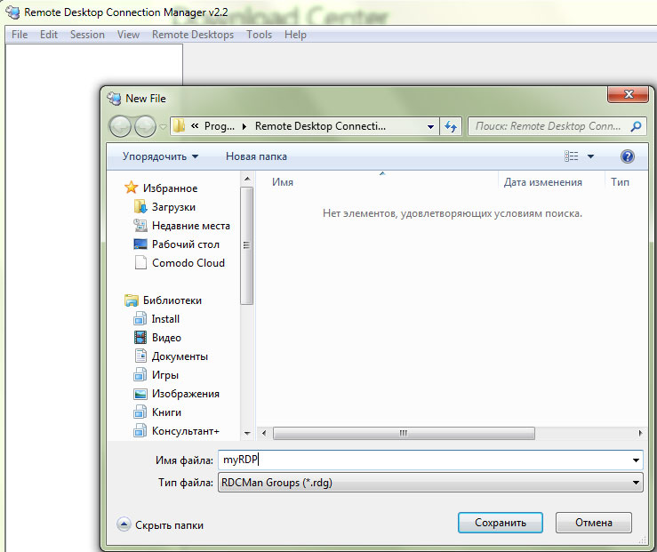Image resolution: width=657 pixels, height=552 pixels.
Task: Open the Тип файла RDCMan Groups combo box
Action: [430, 483]
